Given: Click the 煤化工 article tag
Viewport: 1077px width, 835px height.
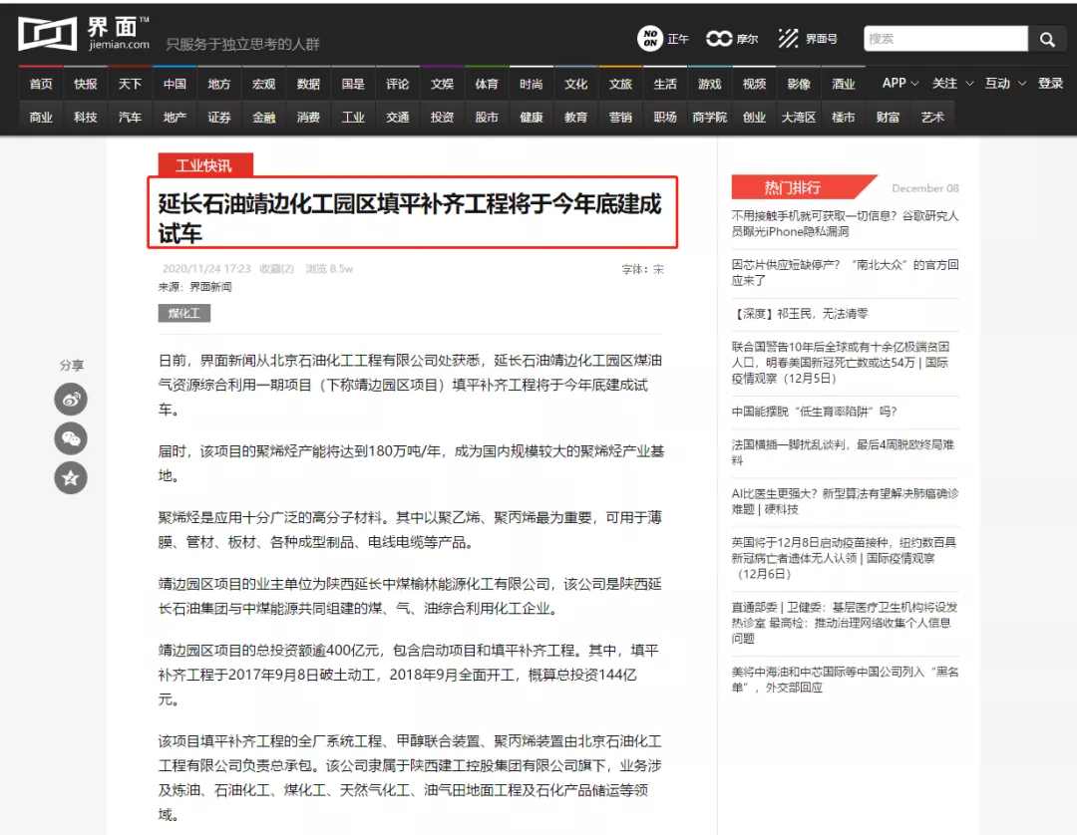Looking at the screenshot, I should (x=184, y=314).
